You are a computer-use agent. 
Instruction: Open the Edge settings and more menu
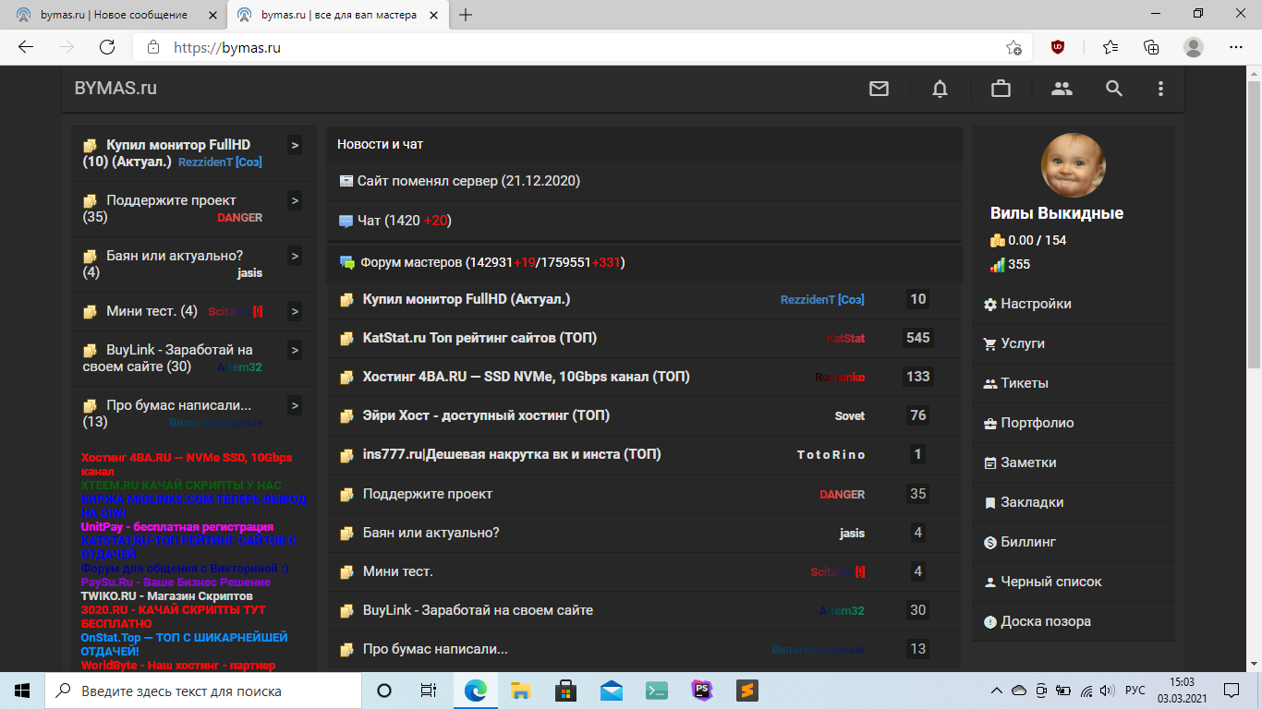(x=1236, y=47)
